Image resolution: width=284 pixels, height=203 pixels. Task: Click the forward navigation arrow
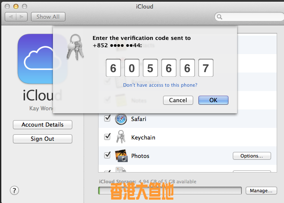[x=22, y=17]
